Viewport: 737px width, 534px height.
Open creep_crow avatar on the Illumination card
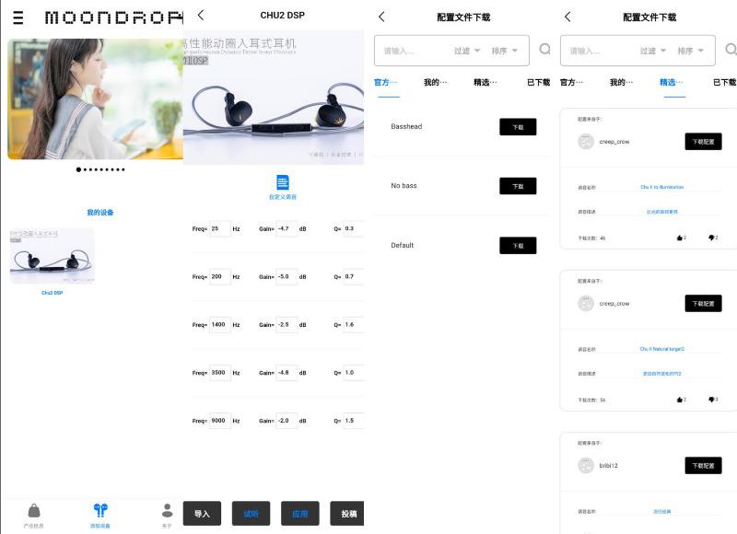pyautogui.click(x=586, y=142)
